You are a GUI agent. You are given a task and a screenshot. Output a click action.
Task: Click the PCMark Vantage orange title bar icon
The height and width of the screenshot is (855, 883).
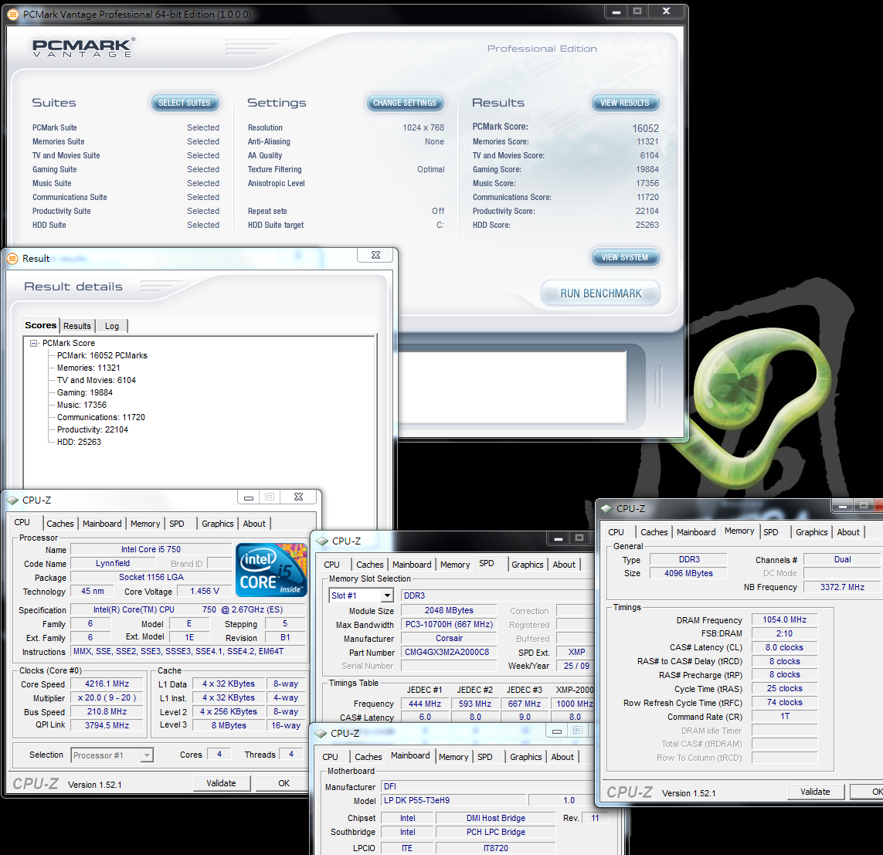[13, 14]
